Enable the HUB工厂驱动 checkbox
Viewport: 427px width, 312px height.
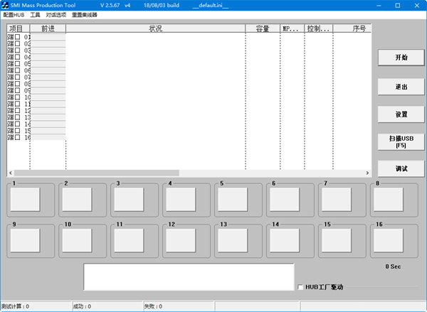[x=300, y=287]
